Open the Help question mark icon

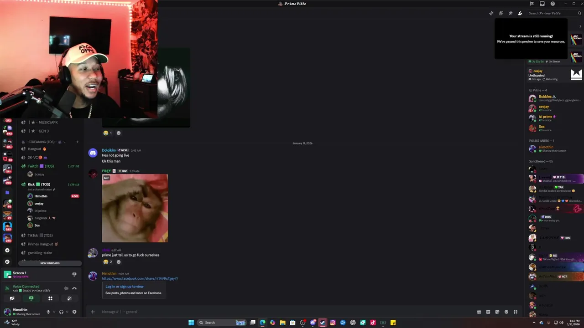pos(553,4)
